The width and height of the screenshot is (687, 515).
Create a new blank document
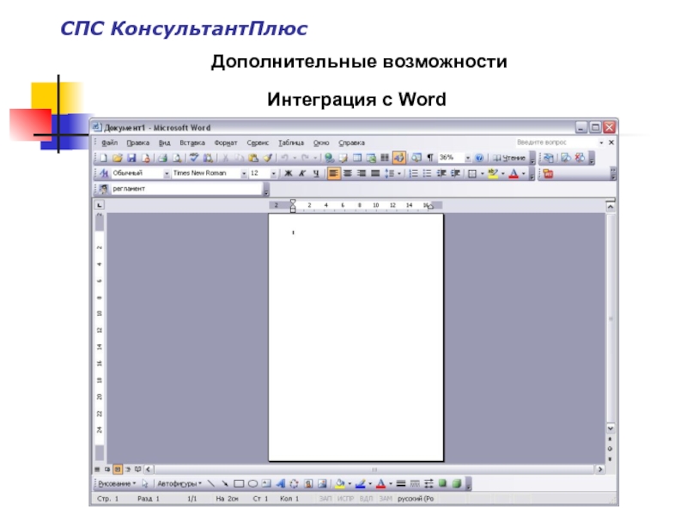point(104,158)
